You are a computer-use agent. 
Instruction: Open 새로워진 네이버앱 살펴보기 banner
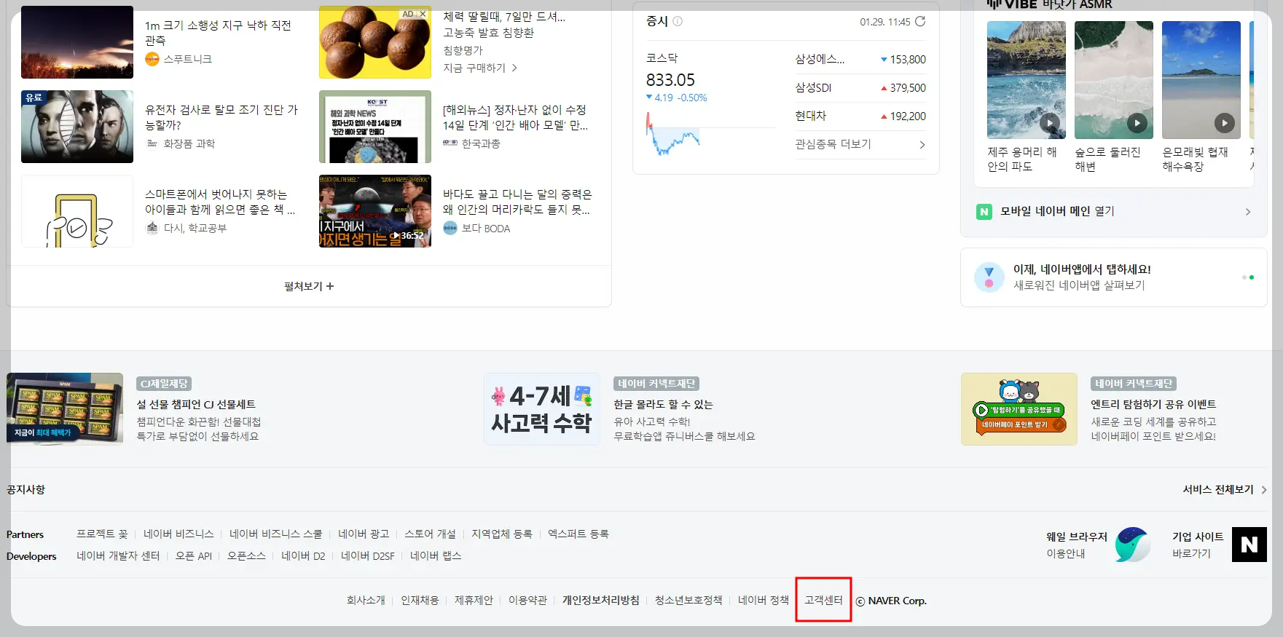(1113, 277)
